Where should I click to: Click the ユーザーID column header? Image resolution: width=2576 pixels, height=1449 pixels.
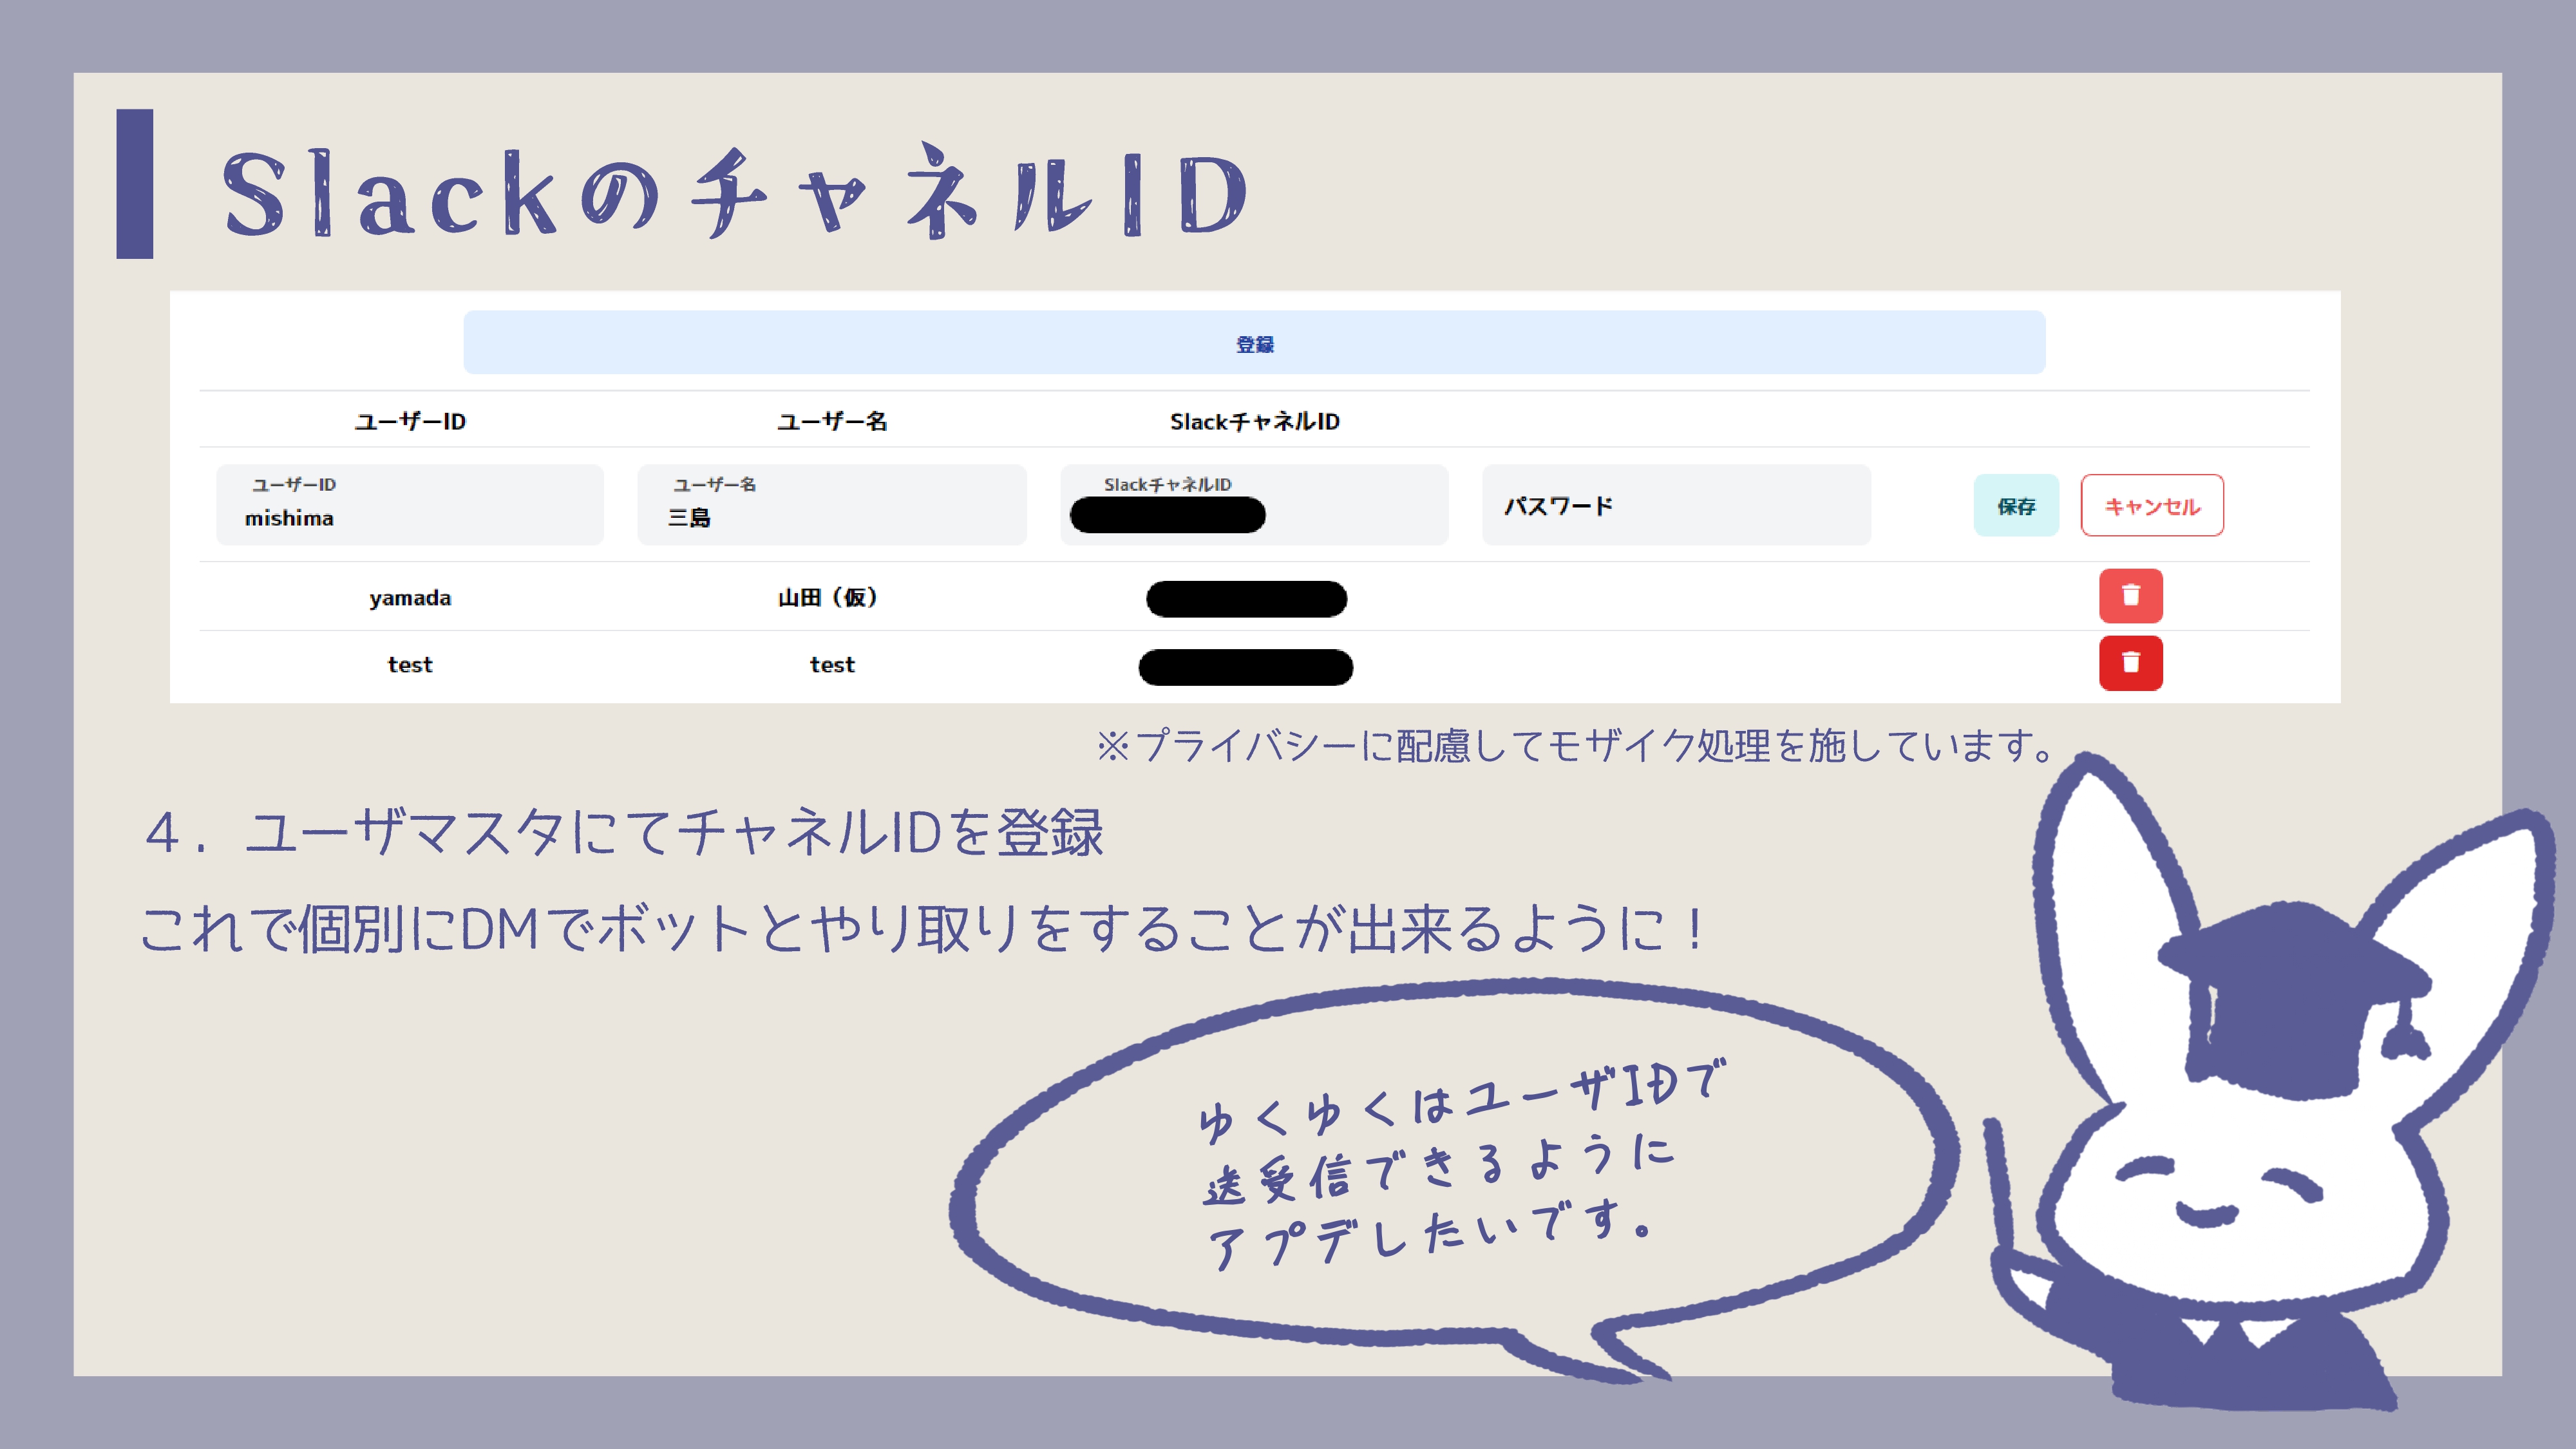[x=410, y=421]
